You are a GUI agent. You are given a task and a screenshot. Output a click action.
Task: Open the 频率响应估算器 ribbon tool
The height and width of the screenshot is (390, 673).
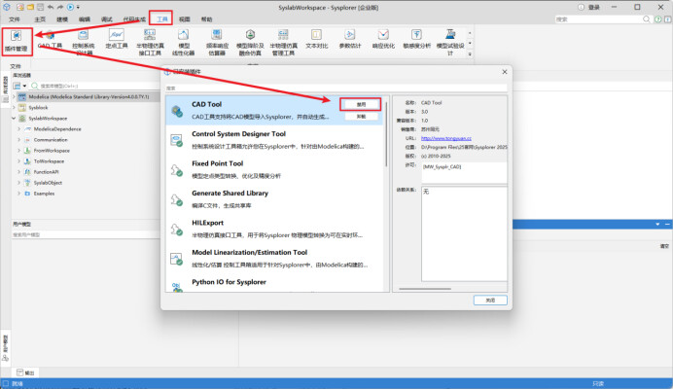[x=217, y=42]
